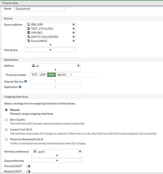Remove PBX_VPR from source addresses
This screenshot has width=163, height=174.
(x=74, y=25)
